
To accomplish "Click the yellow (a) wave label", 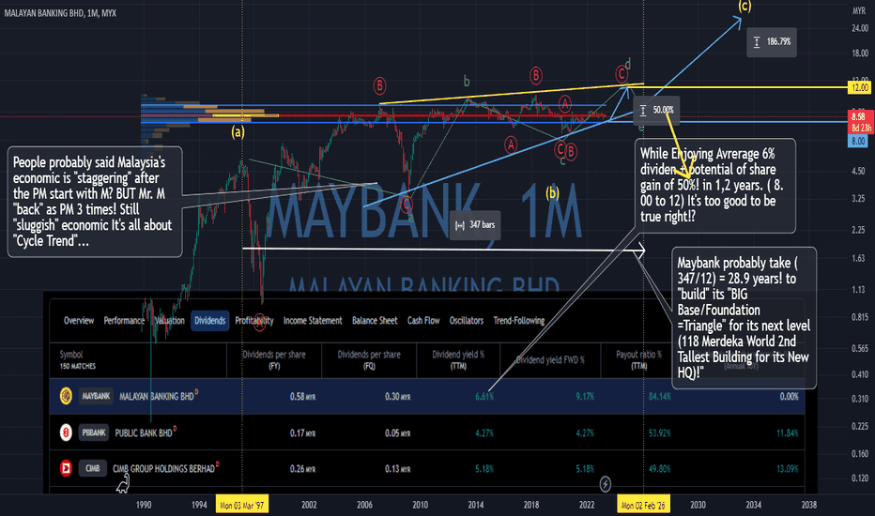I will 238,132.
